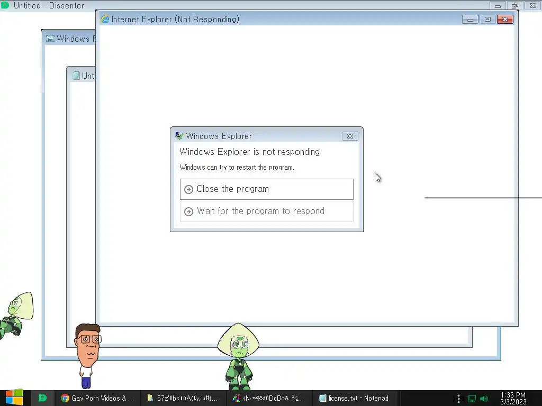Screen dimensions: 542x406
Task: Open the clock showing 1:36 PM
Action: (513, 399)
